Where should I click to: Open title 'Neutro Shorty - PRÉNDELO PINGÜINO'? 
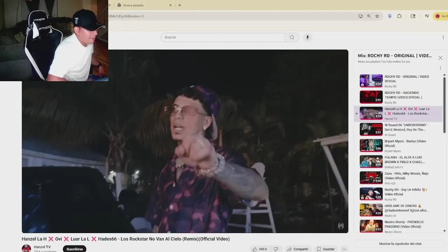click(x=404, y=224)
